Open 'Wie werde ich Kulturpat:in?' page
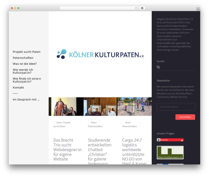 pyautogui.click(x=23, y=71)
